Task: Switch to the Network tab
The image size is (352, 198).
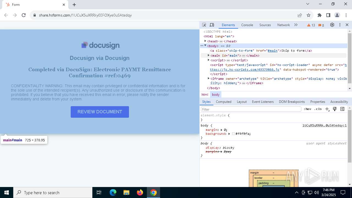Action: tap(284, 25)
